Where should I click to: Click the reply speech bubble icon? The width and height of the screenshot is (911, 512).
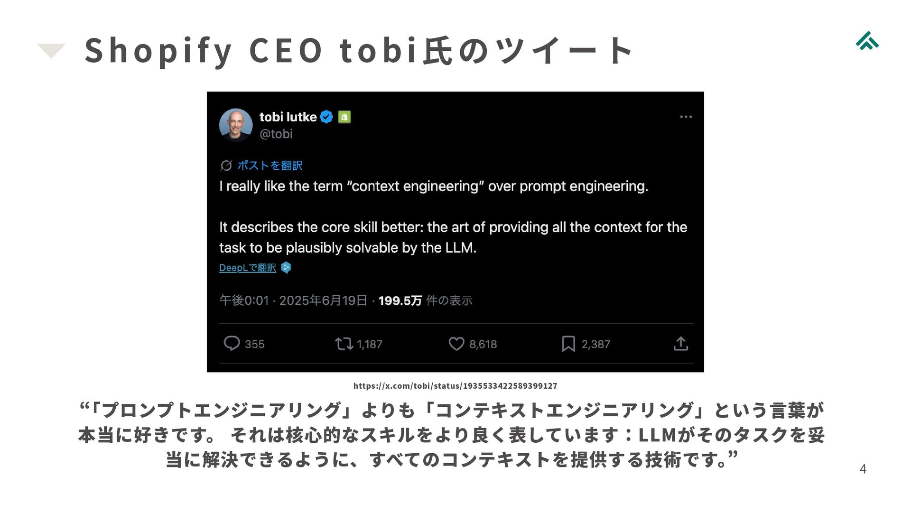[x=232, y=343]
